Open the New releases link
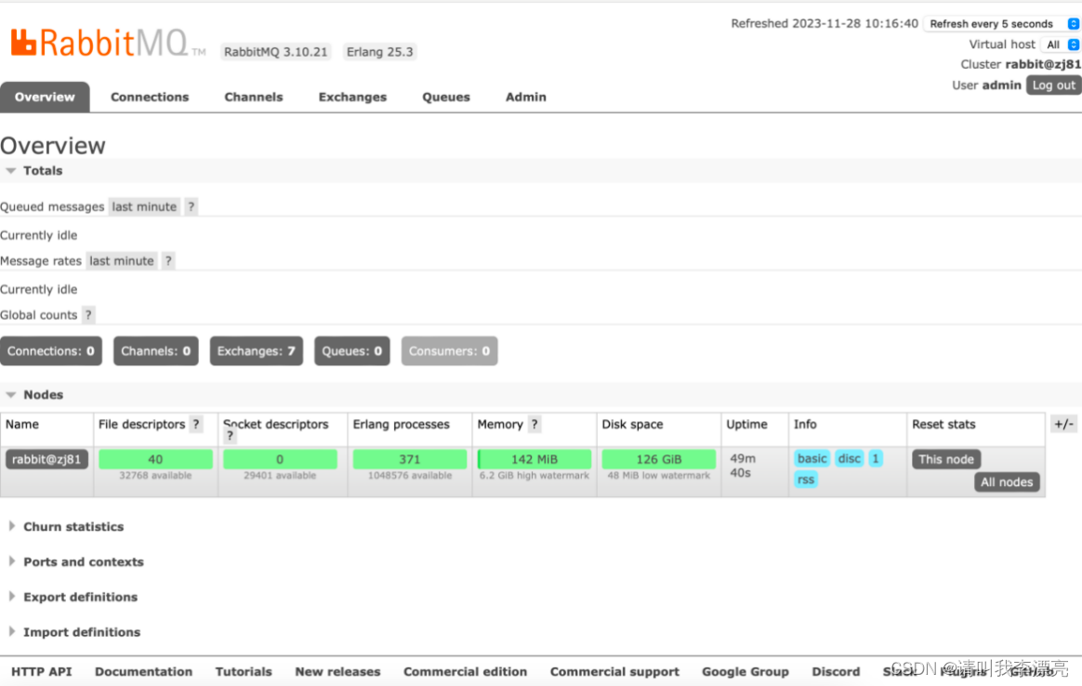 coord(337,671)
